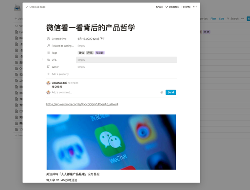Screen dimensions: 250x190
Task: Click the date value 5月 15, 2020
Action: pos(91,39)
